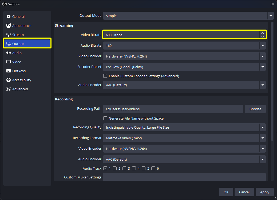The image size is (277, 200).
Task: Click the Accessibility person icon
Action: click(x=9, y=80)
